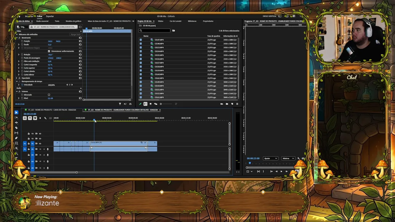Image resolution: width=395 pixels, height=222 pixels.
Task: Hide track V3 with eye icon
Action: 40,134
